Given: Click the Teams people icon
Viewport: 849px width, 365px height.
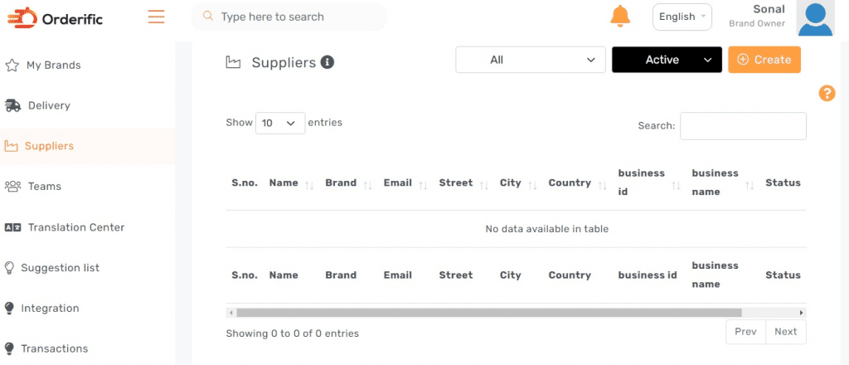Looking at the screenshot, I should tap(12, 187).
